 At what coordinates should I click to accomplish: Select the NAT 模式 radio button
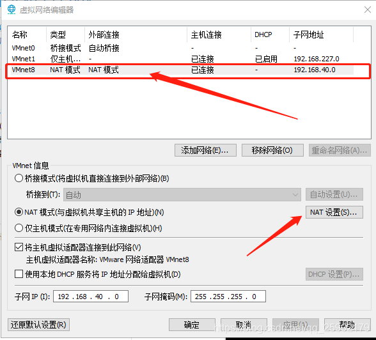click(x=19, y=212)
